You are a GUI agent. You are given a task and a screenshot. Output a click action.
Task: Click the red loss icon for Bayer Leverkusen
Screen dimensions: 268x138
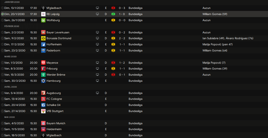[113, 32]
